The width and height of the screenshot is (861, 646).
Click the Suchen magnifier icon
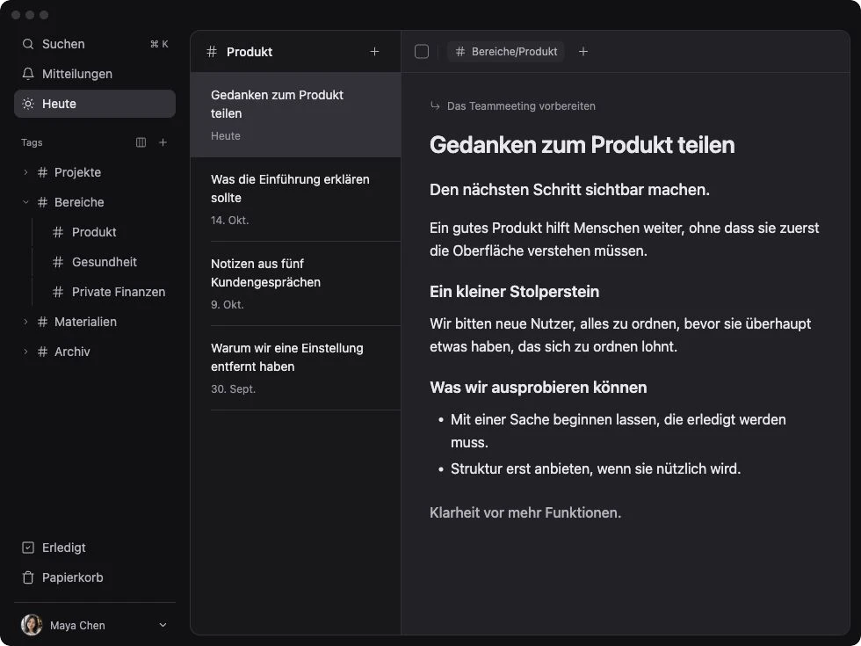tap(28, 44)
